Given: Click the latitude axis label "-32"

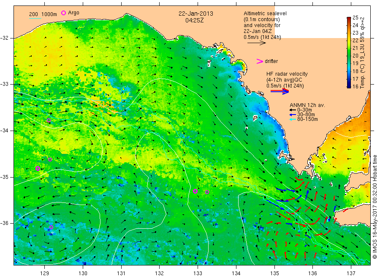Looking at the screenshot, I should [x=4, y=38].
